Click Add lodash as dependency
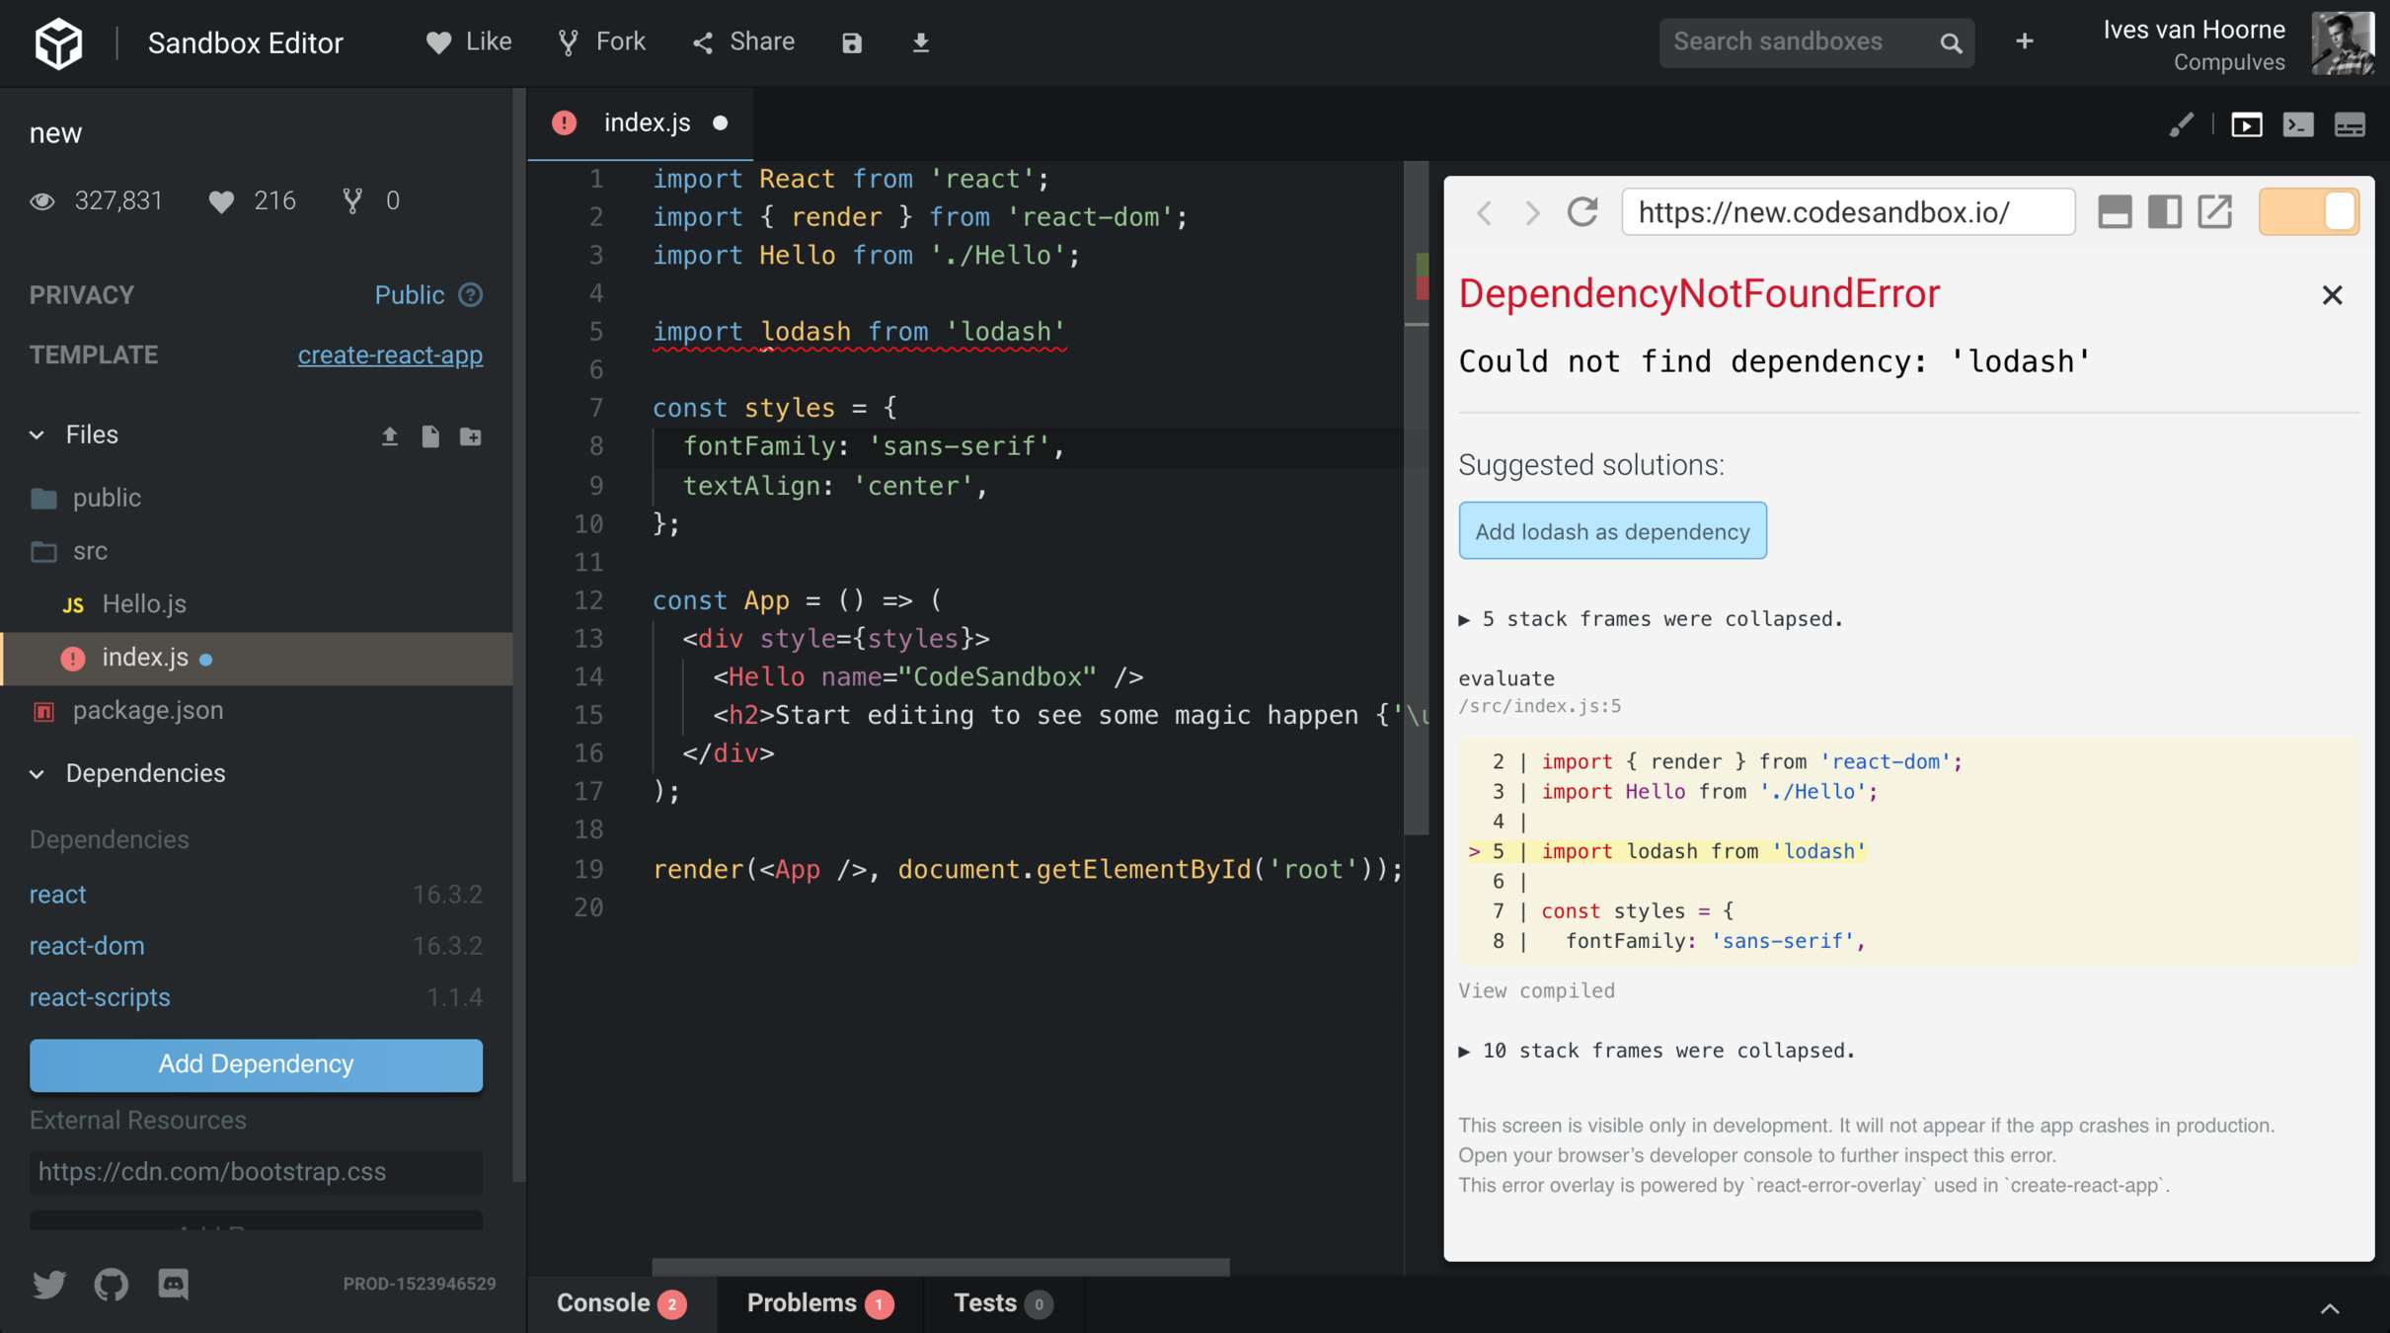Image resolution: width=2390 pixels, height=1333 pixels. [x=1612, y=531]
